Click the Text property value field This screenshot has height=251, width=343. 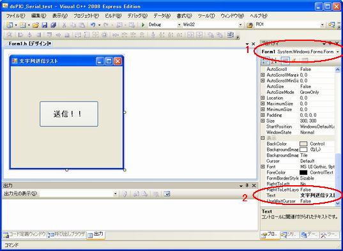(317, 195)
